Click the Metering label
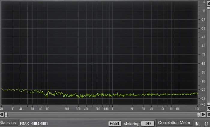The width and height of the screenshot is (210, 127). point(131,124)
